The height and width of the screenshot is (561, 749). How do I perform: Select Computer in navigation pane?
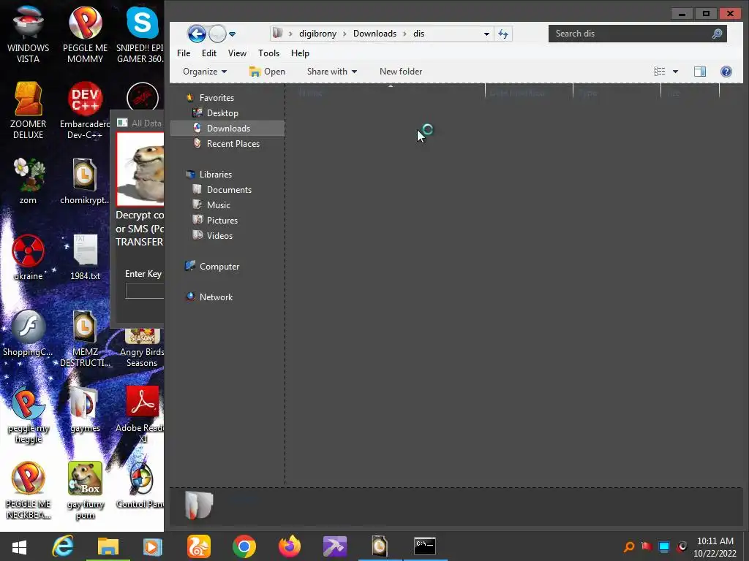tap(219, 267)
